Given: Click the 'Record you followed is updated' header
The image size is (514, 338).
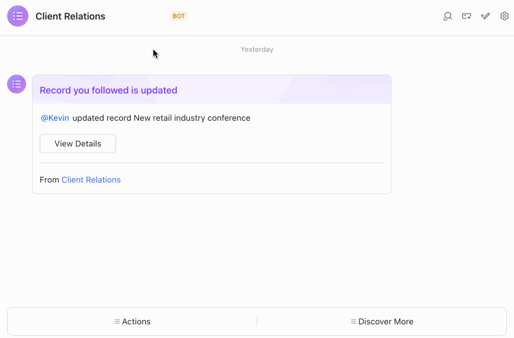Looking at the screenshot, I should pyautogui.click(x=108, y=91).
